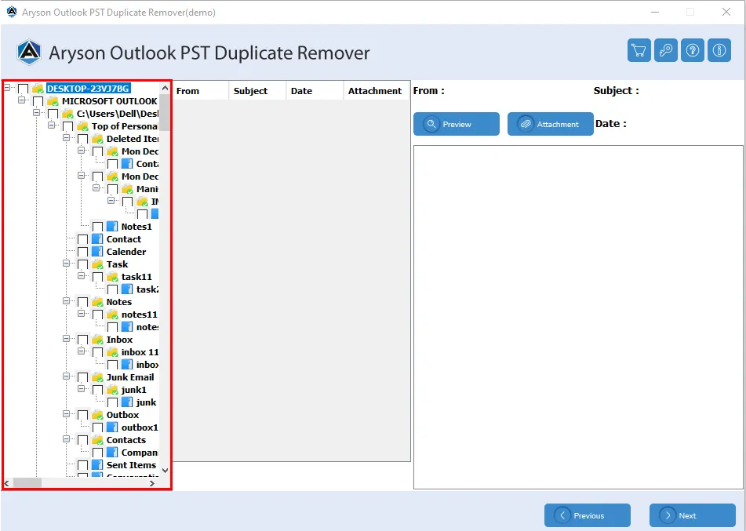The height and width of the screenshot is (531, 746).
Task: Tick the Calender checkbox
Action: pyautogui.click(x=83, y=252)
